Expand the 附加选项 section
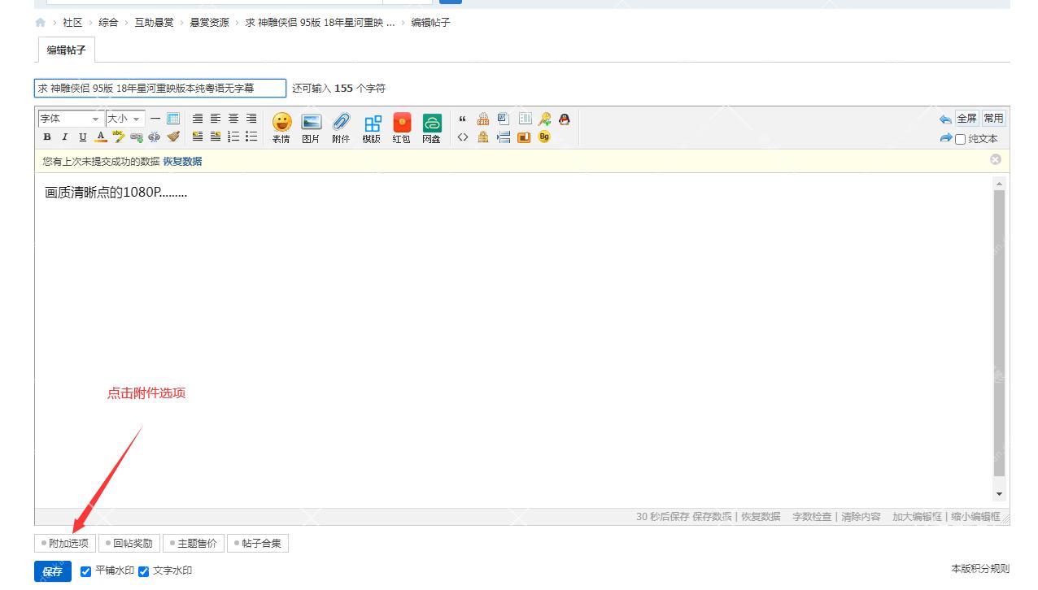 point(65,543)
